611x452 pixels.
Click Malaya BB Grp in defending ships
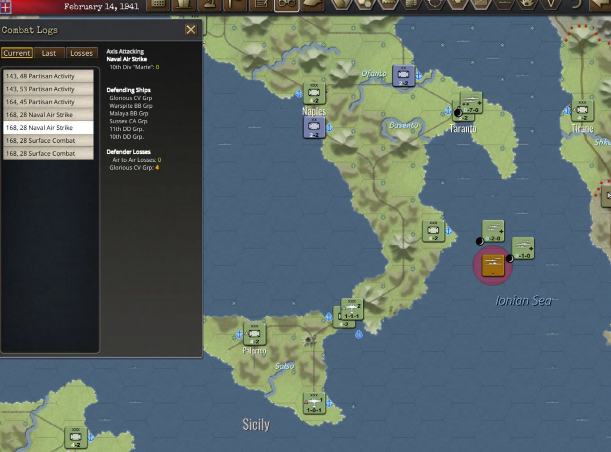tap(129, 113)
